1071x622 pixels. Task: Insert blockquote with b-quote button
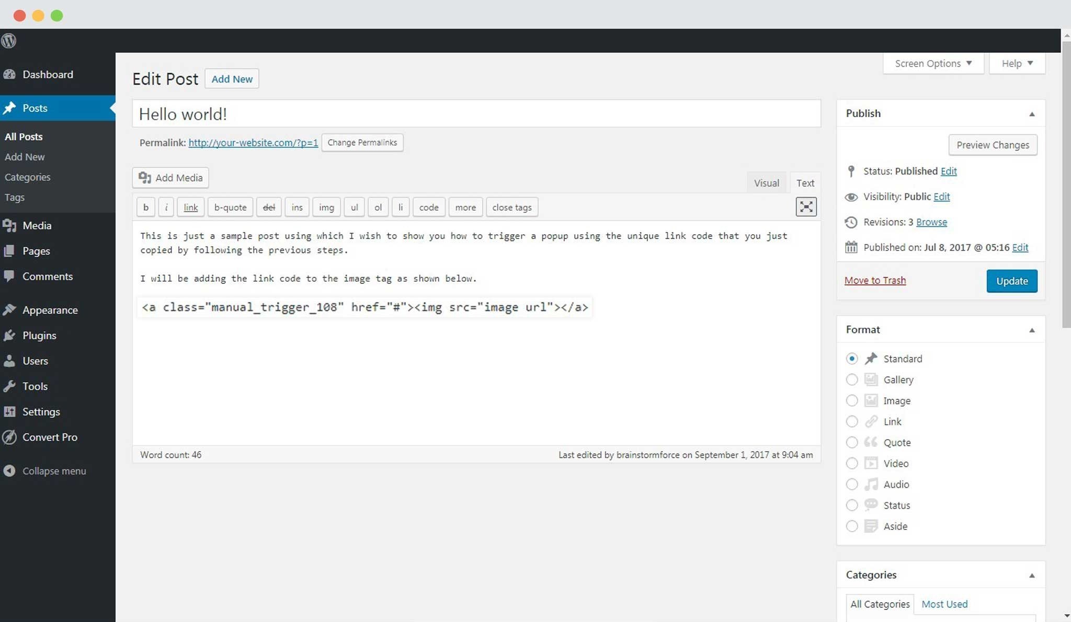pyautogui.click(x=230, y=207)
